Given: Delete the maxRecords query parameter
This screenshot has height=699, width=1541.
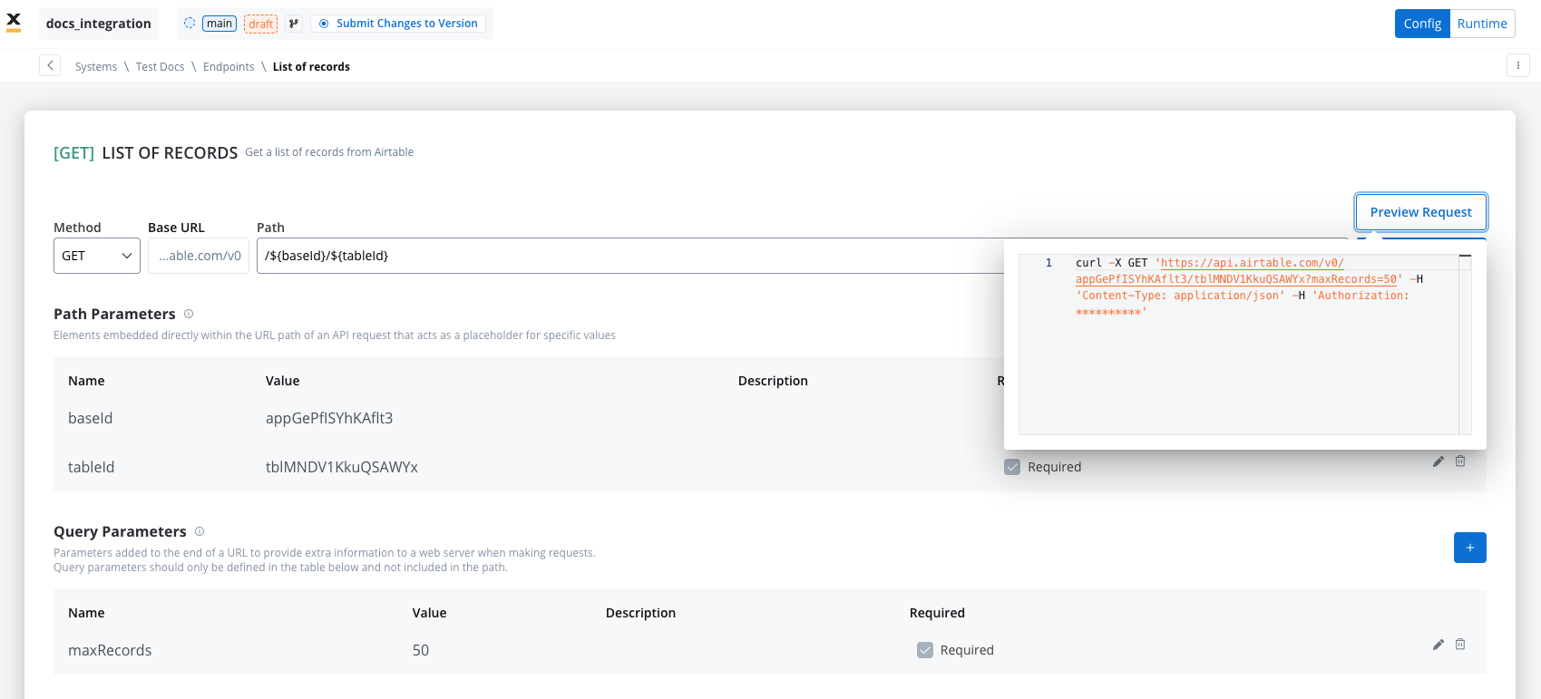Looking at the screenshot, I should click(1460, 645).
